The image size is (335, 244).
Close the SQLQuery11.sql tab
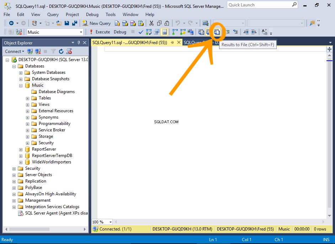[179, 43]
